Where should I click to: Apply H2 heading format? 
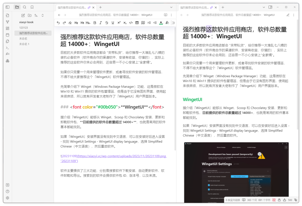[x=76, y=23]
